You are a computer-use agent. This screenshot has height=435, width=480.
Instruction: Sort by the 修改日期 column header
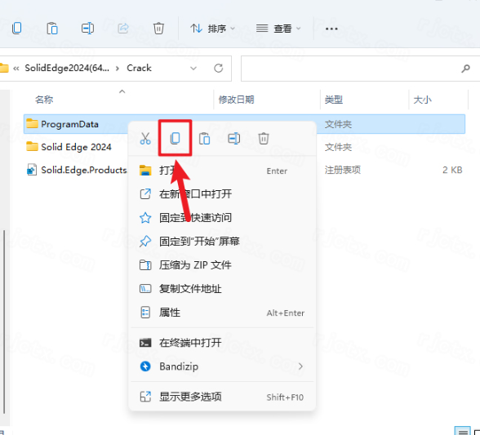coord(236,100)
